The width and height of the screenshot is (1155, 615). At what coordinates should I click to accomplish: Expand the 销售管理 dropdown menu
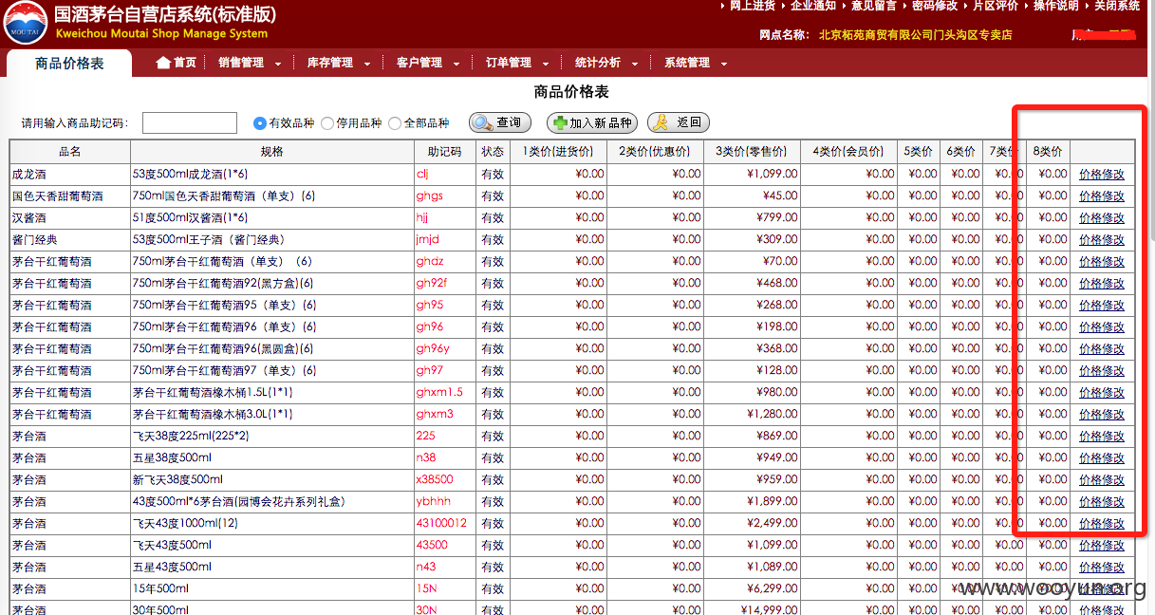[x=250, y=63]
